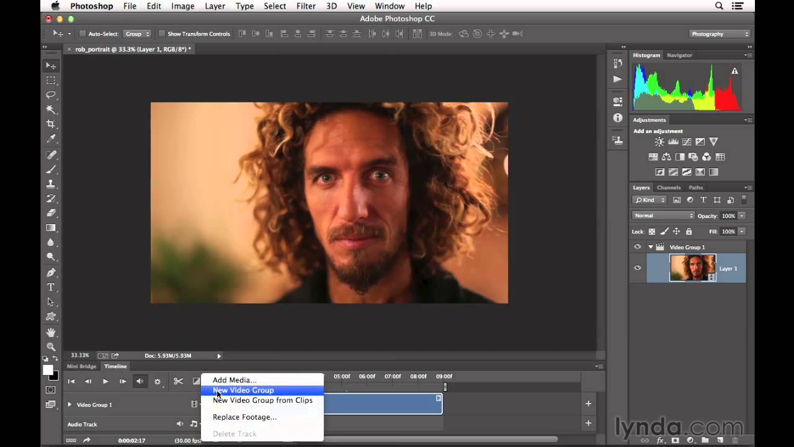Hide the Video Group 1 layer group
The height and width of the screenshot is (447, 794).
click(x=637, y=247)
